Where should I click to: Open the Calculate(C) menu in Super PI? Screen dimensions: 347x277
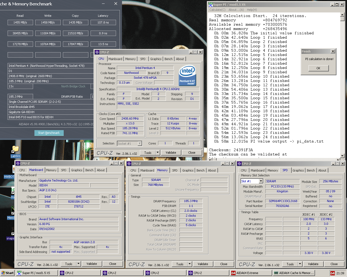click(217, 10)
